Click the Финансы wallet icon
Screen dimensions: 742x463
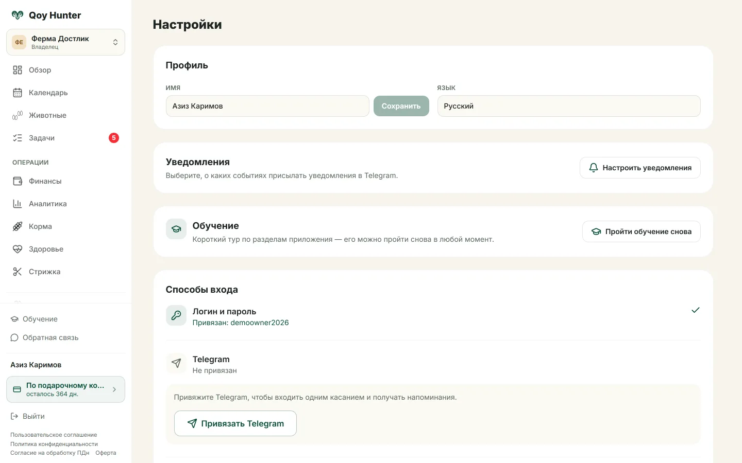pos(18,181)
